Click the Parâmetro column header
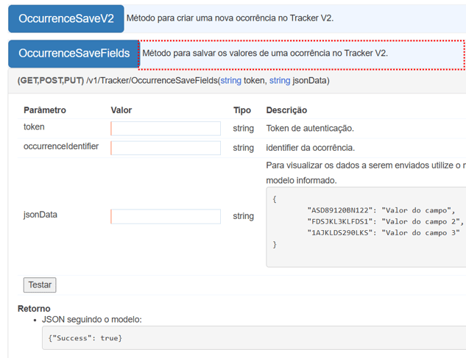This screenshot has width=466, height=358. [x=45, y=110]
